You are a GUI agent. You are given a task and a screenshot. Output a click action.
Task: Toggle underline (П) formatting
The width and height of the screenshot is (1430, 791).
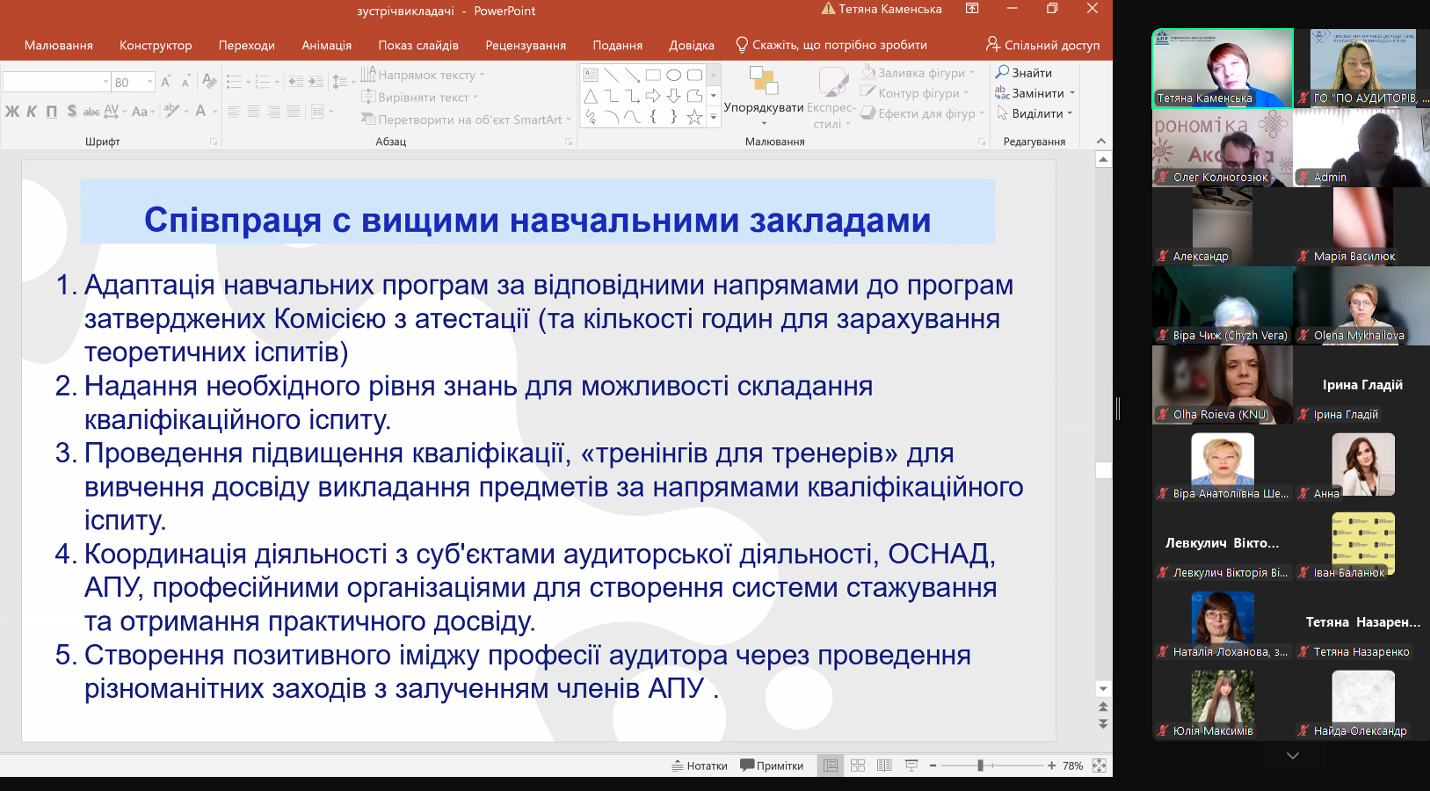pyautogui.click(x=51, y=112)
